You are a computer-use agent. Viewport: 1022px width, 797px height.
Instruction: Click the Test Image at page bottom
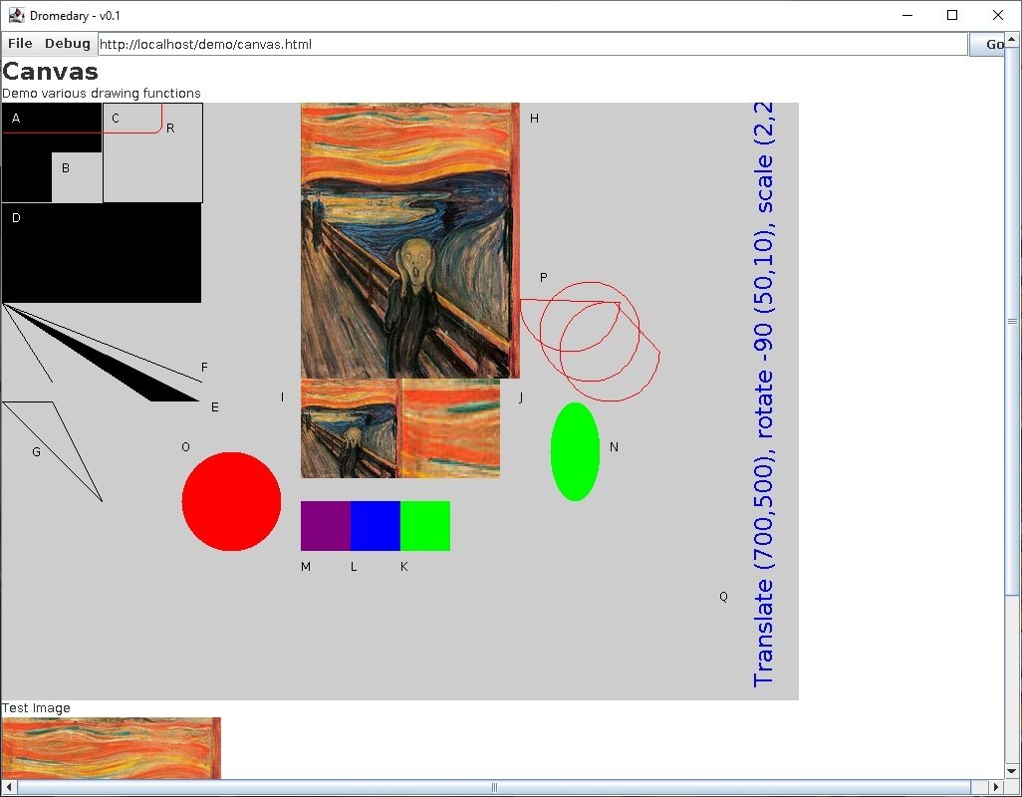pos(112,748)
